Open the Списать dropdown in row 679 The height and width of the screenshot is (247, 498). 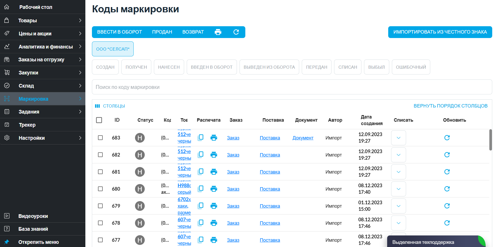tap(398, 206)
